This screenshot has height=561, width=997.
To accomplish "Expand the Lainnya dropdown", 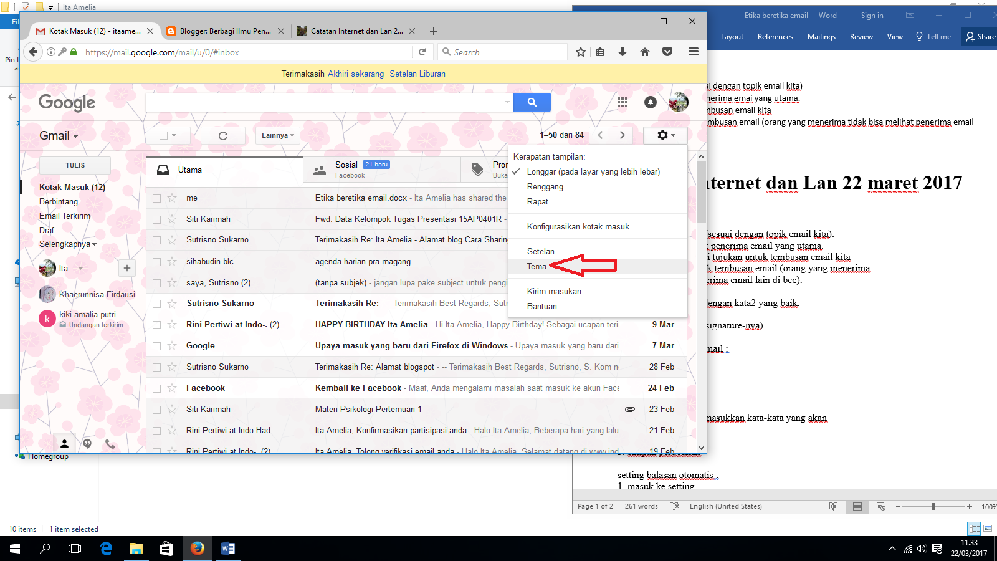I will [x=277, y=135].
